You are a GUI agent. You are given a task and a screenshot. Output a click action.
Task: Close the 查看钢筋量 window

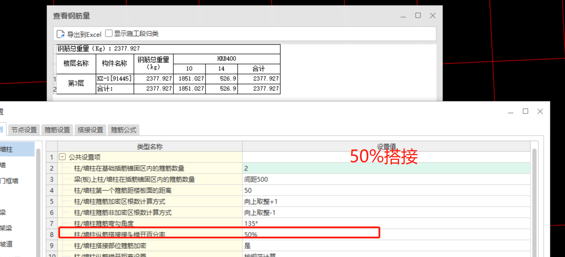point(433,15)
